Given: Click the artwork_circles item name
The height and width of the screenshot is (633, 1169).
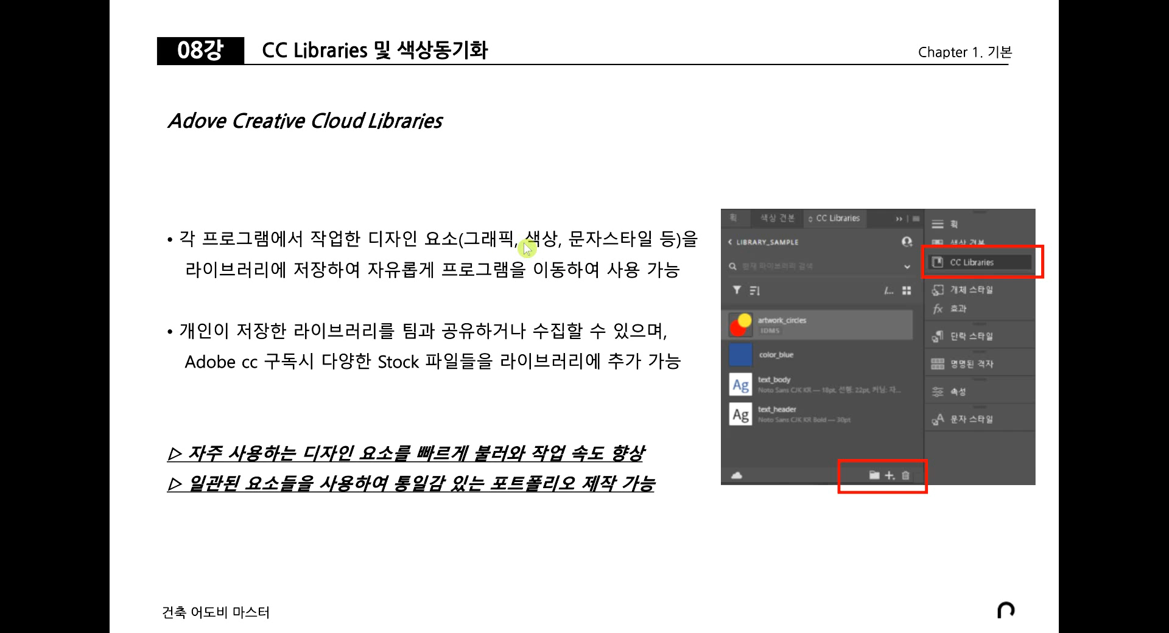Looking at the screenshot, I should pyautogui.click(x=782, y=320).
